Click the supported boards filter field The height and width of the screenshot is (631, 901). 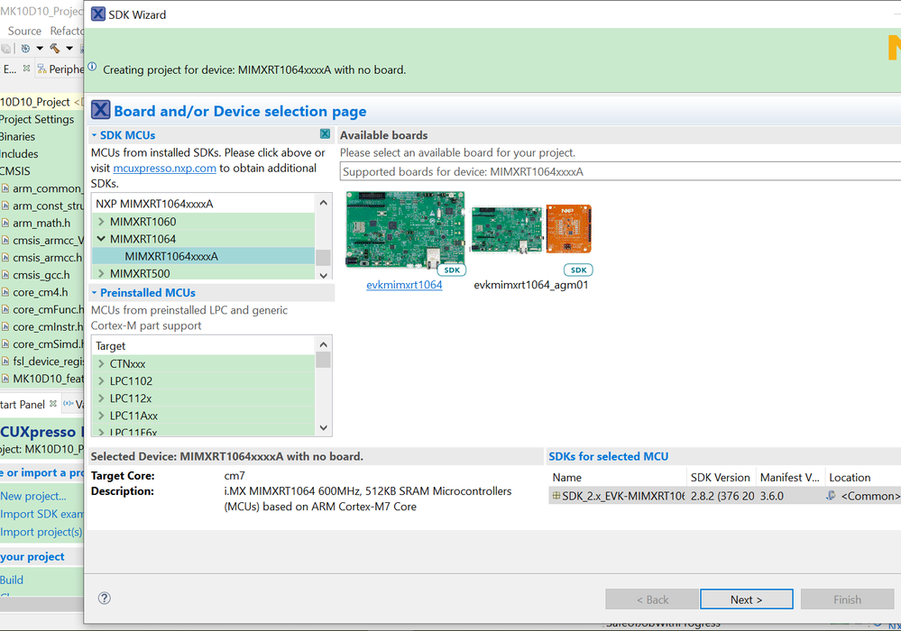(x=619, y=171)
